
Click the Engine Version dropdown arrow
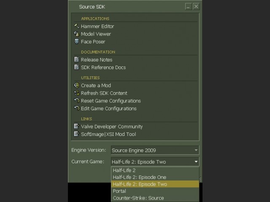click(x=196, y=150)
